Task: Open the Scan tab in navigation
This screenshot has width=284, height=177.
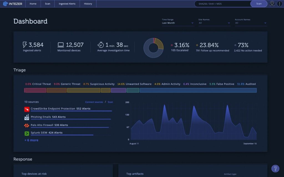Action: (x=47, y=4)
